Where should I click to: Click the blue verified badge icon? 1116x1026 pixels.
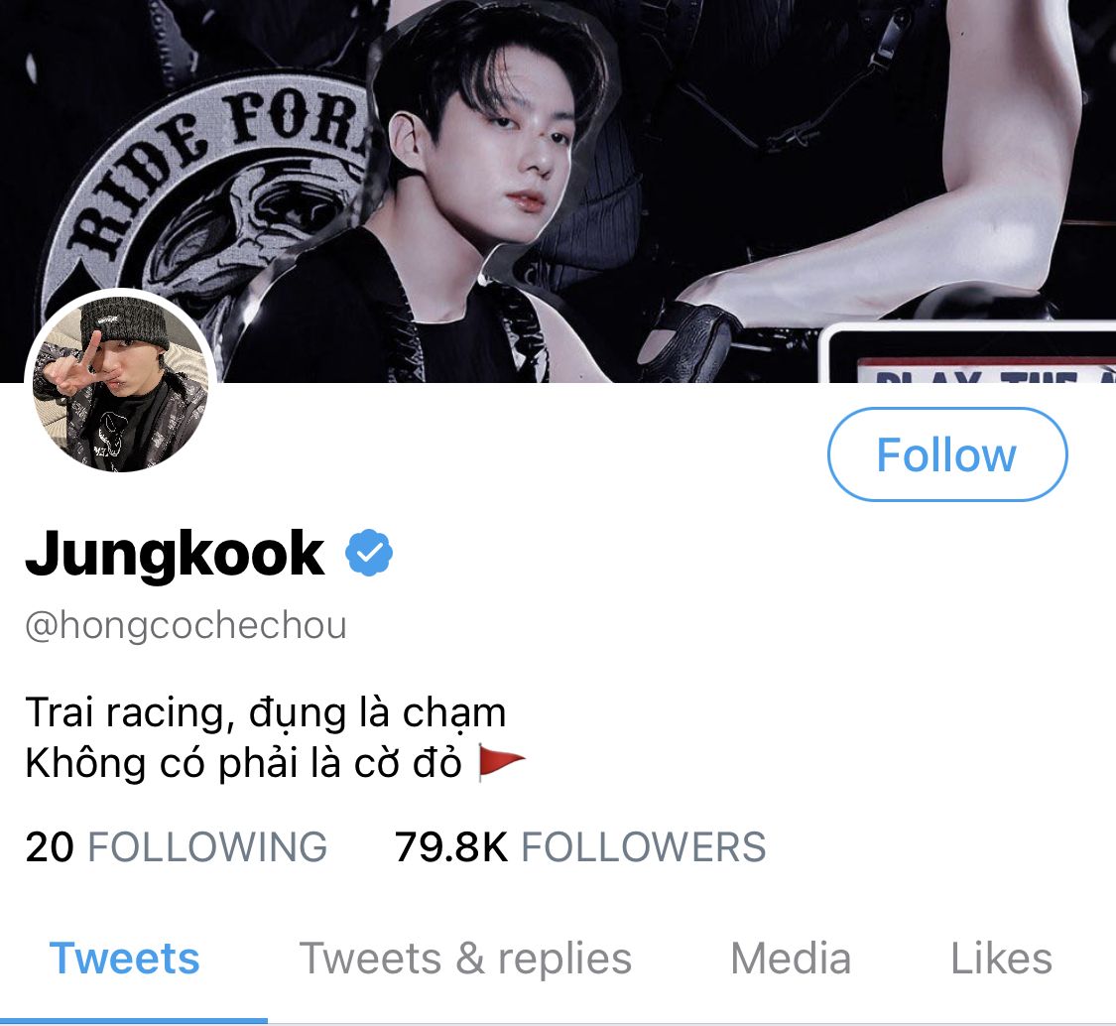(x=369, y=553)
